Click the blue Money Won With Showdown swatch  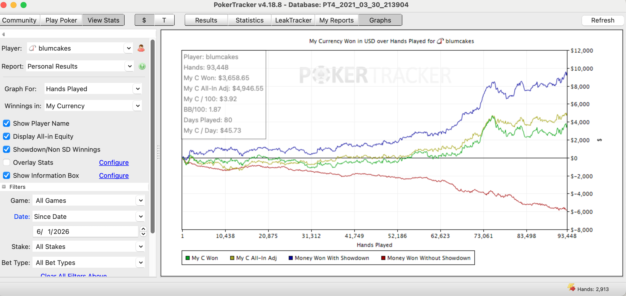point(291,258)
